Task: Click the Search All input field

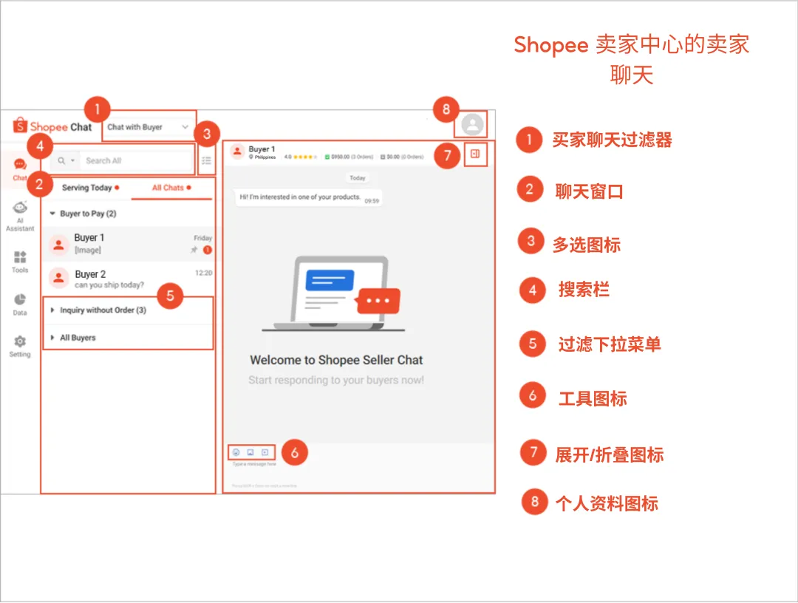Action: pos(137,161)
